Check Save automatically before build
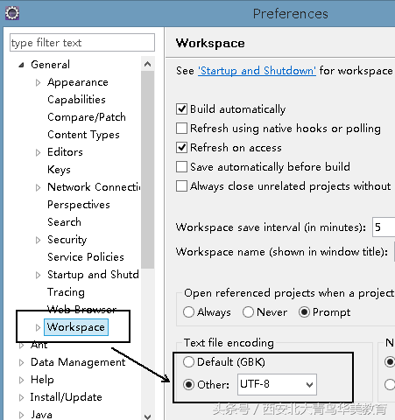Screen dimensions: 395x420 pyautogui.click(x=181, y=167)
